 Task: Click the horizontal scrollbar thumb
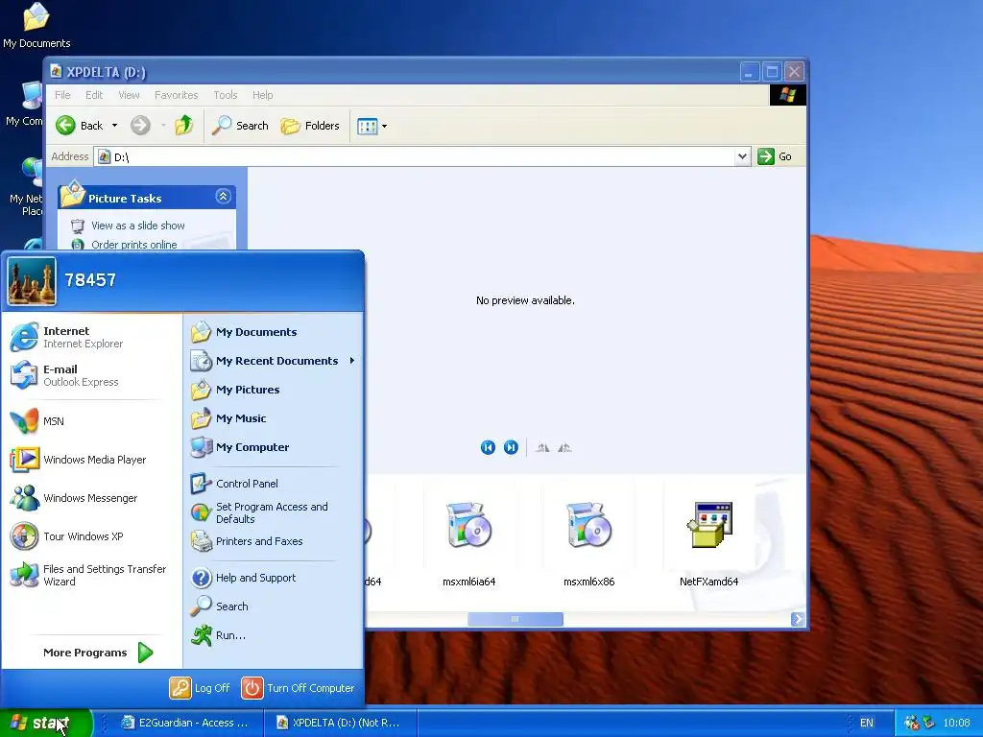(x=515, y=619)
